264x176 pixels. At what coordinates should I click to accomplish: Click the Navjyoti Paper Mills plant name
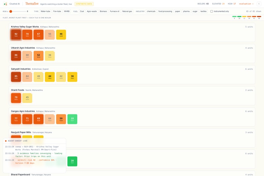[21, 132]
